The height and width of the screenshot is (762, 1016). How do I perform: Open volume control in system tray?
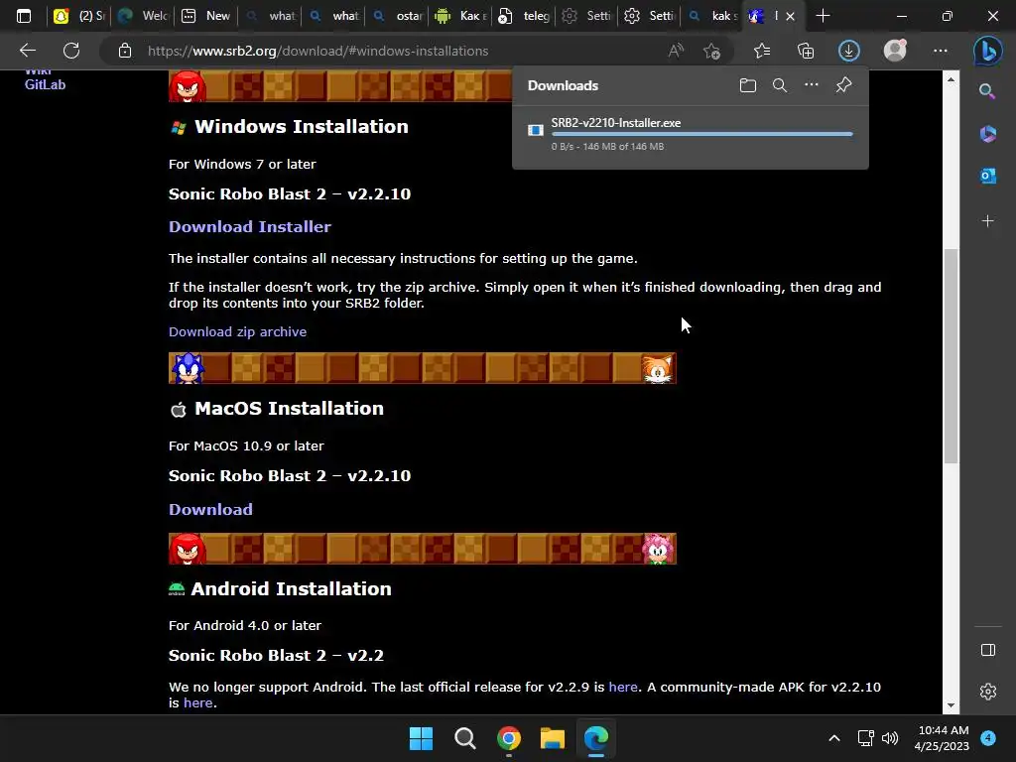[x=890, y=738]
